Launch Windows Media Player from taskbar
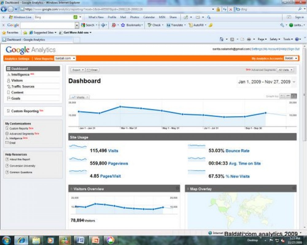The height and width of the screenshot is (245, 307). click(51, 240)
